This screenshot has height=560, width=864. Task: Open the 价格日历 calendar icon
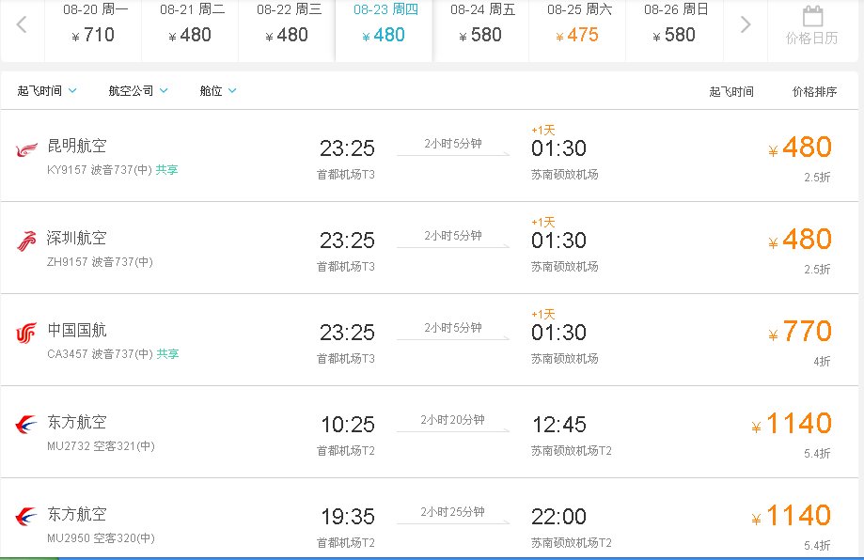(x=813, y=21)
